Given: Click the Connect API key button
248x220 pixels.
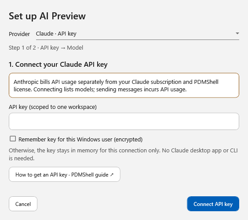Looking at the screenshot, I should pos(213,204).
